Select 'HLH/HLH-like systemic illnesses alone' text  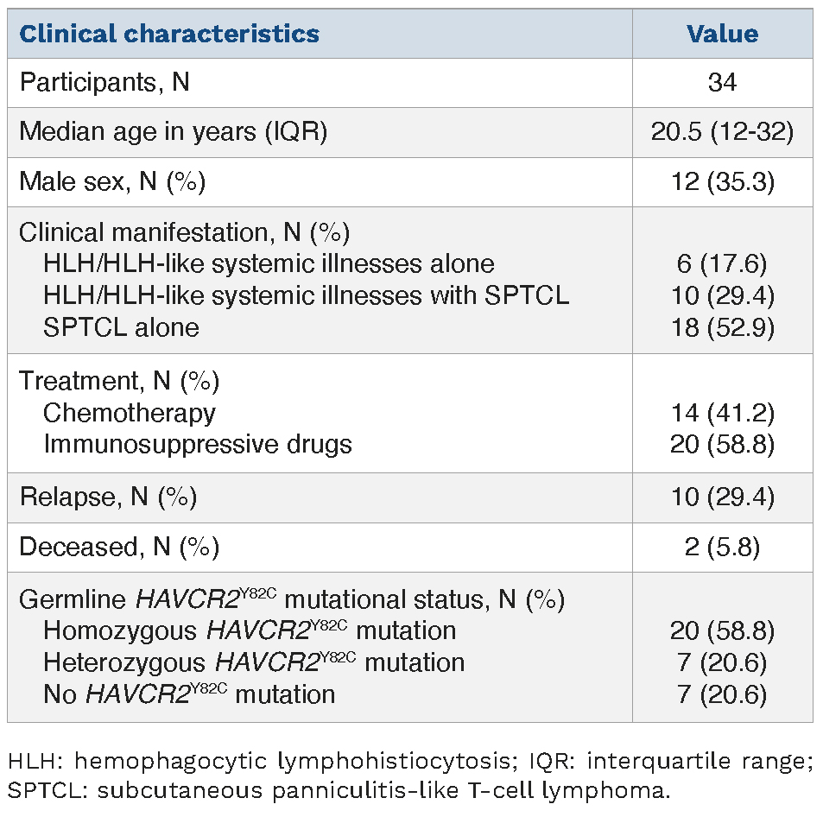point(269,263)
